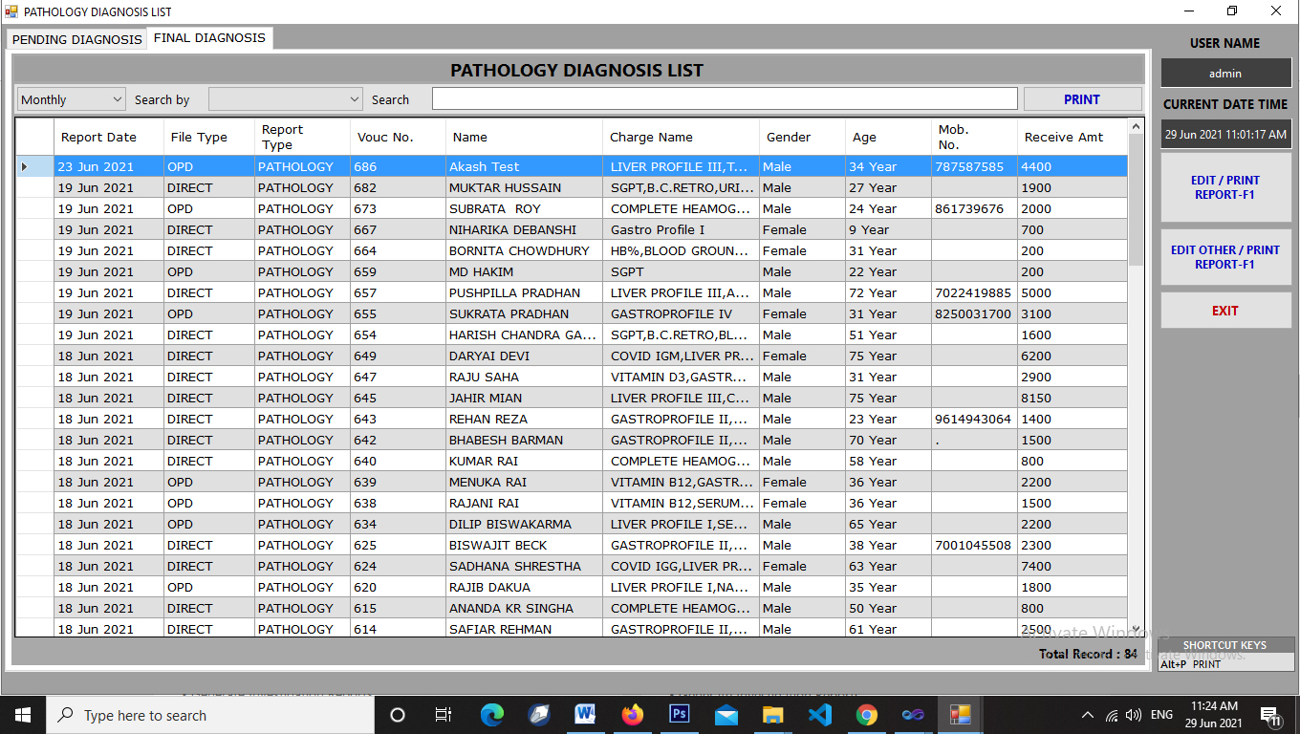Open volume control tray icon
Viewport: 1300px width, 734px height.
coord(1134,715)
